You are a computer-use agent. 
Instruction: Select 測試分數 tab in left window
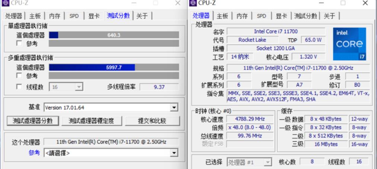(118, 16)
